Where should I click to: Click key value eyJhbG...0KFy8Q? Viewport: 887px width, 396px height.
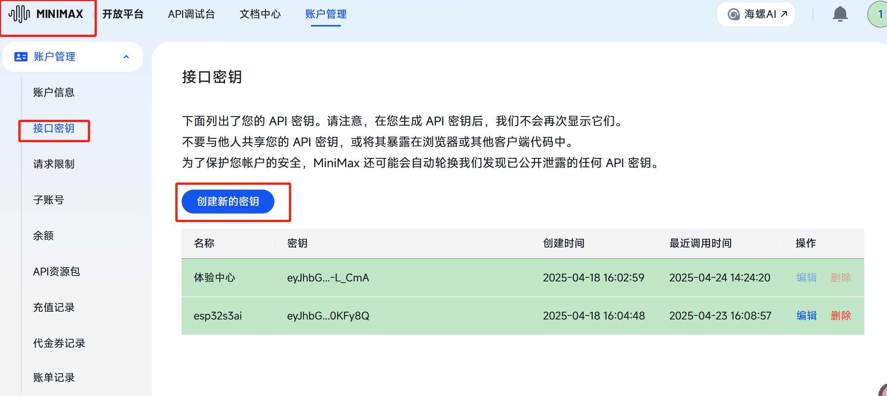(x=328, y=316)
